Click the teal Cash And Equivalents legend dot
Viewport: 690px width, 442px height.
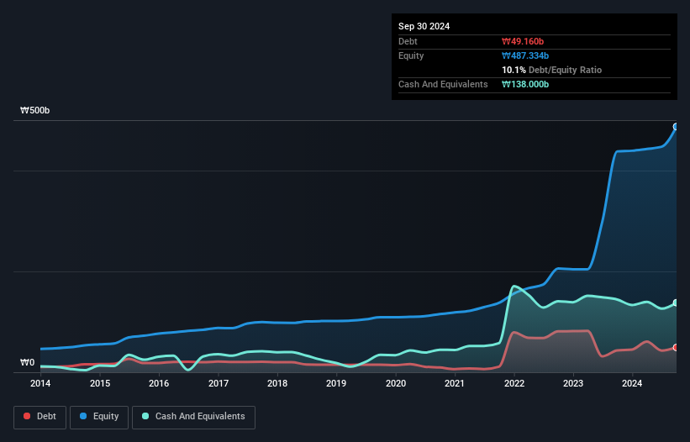tap(145, 416)
